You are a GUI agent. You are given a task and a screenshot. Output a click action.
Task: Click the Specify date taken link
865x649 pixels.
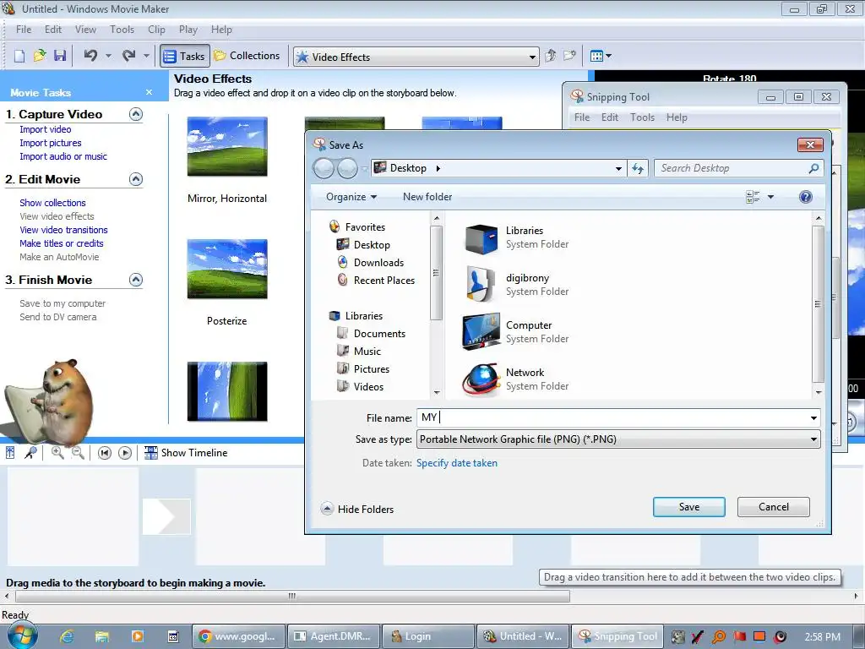point(457,463)
